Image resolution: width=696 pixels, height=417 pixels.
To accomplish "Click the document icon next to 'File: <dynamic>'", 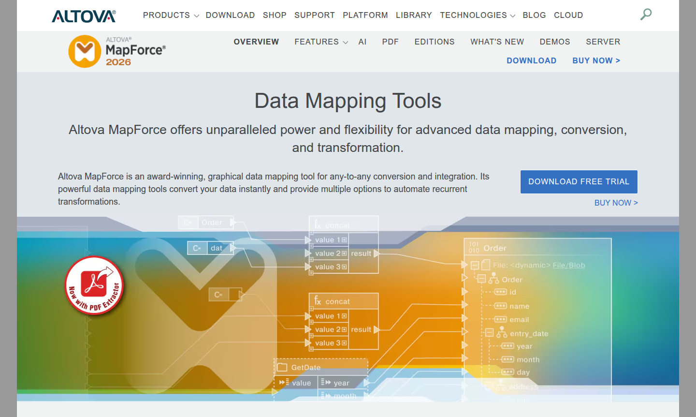I will [486, 265].
